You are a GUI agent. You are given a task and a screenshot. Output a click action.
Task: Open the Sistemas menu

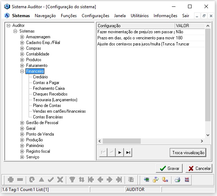pyautogui.click(x=21, y=16)
